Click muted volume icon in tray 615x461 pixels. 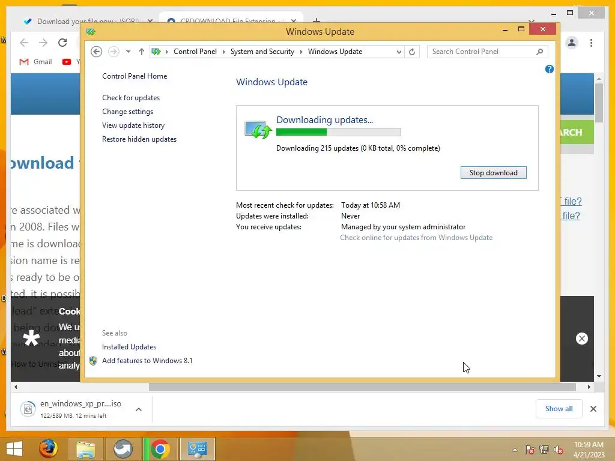coord(559,450)
